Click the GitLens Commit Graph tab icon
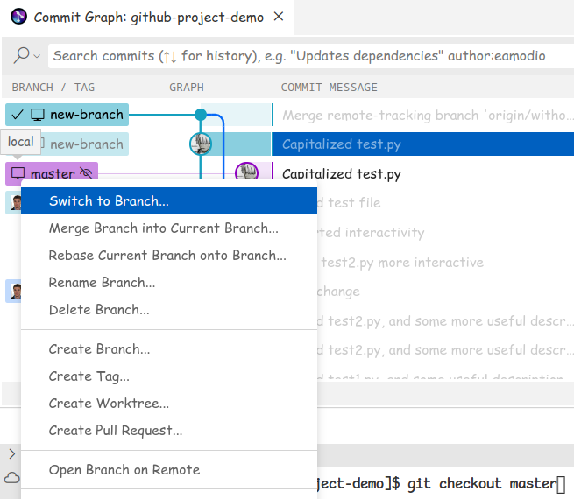574x499 pixels. 17,17
